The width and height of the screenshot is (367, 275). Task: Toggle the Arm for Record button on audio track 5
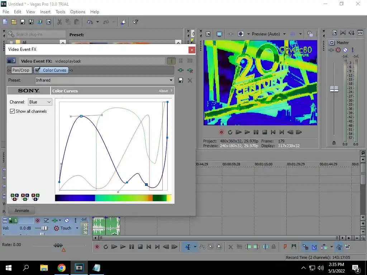tap(37, 221)
